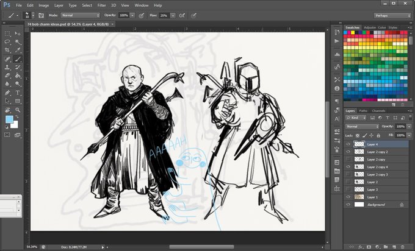Show Layer 2

(x=348, y=182)
